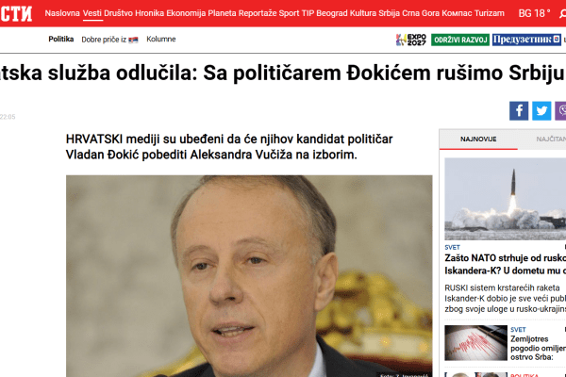566x377 pixels.
Task: Open the earthquake seismograph thumbnail
Action: click(475, 343)
